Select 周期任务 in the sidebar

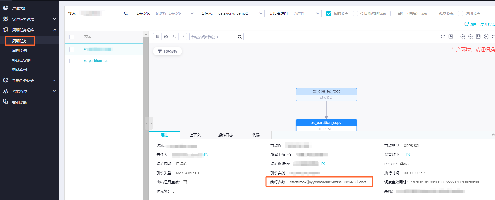[20, 41]
